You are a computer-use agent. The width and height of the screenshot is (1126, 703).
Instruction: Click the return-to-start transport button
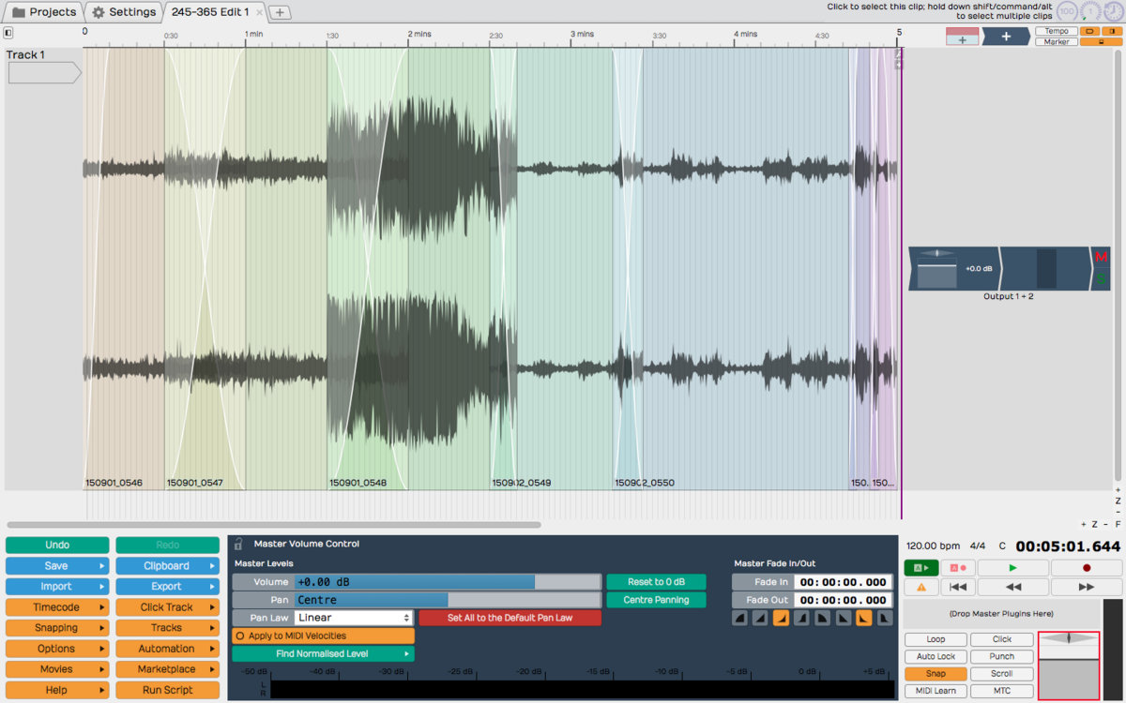tap(957, 587)
